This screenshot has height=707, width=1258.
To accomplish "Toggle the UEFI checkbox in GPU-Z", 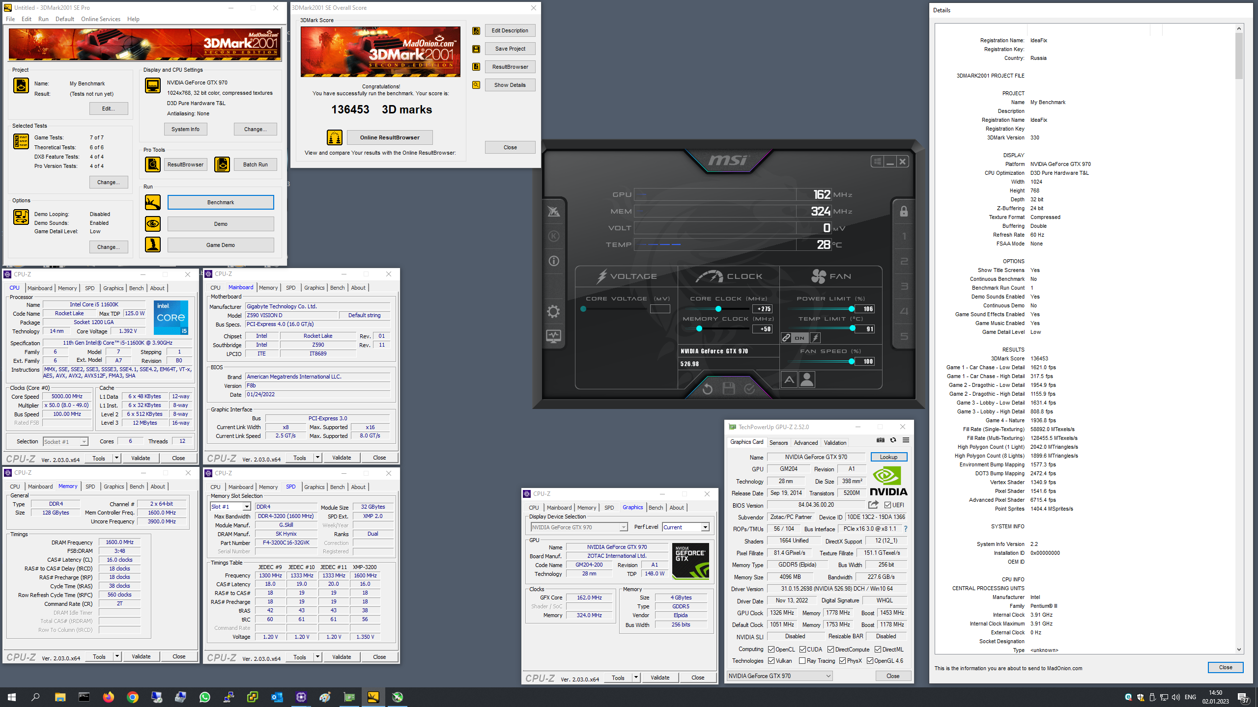I will tap(887, 505).
